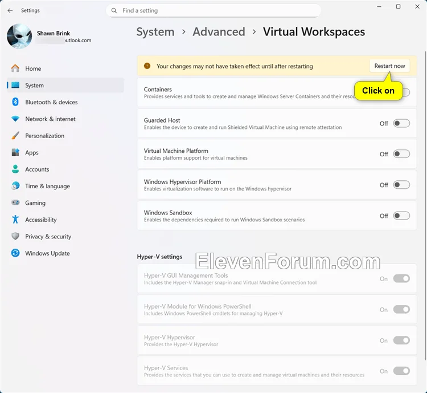Click the Apps icon in sidebar

tap(15, 152)
